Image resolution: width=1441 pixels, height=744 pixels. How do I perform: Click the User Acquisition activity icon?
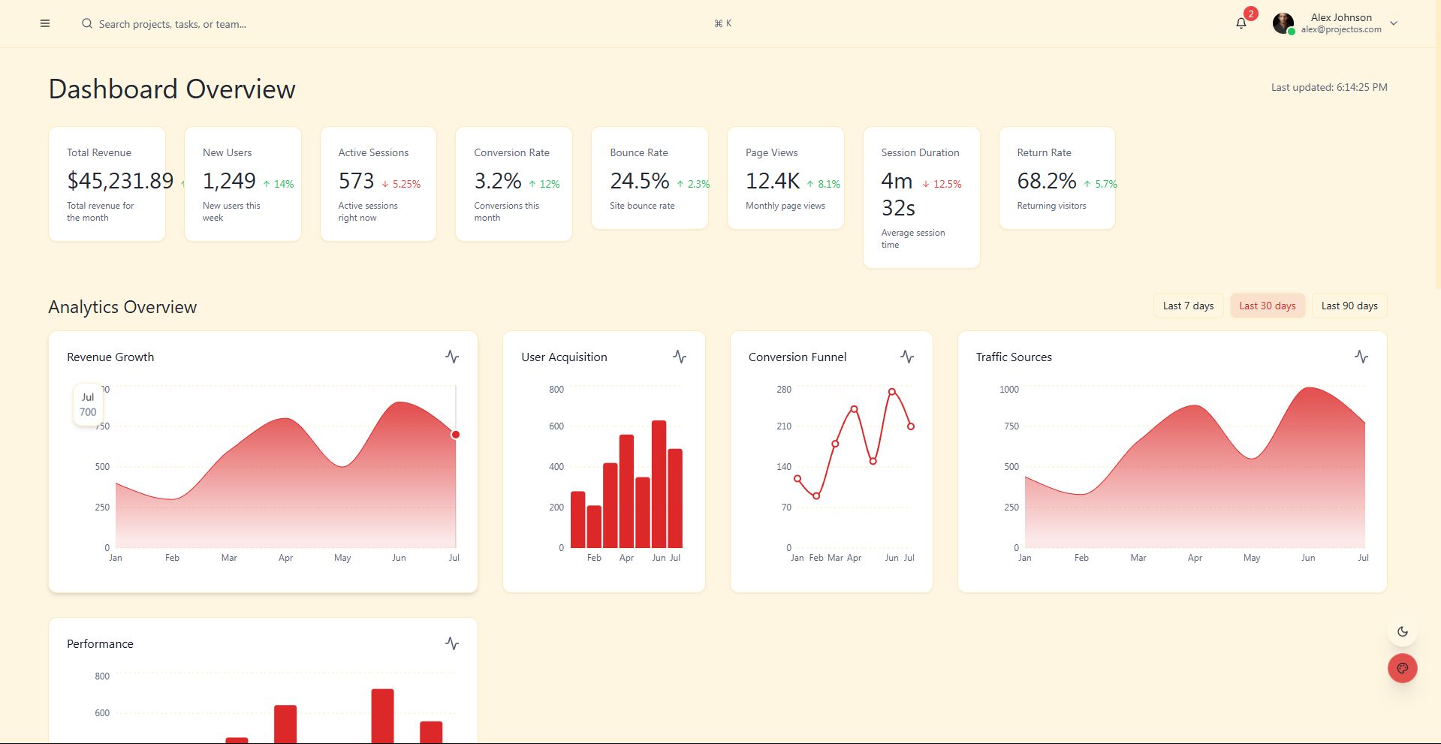tap(680, 357)
